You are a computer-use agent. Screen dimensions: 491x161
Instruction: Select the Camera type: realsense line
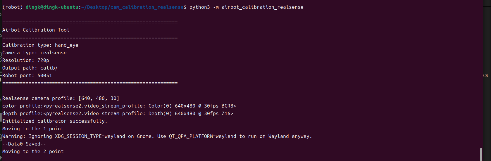click(34, 53)
